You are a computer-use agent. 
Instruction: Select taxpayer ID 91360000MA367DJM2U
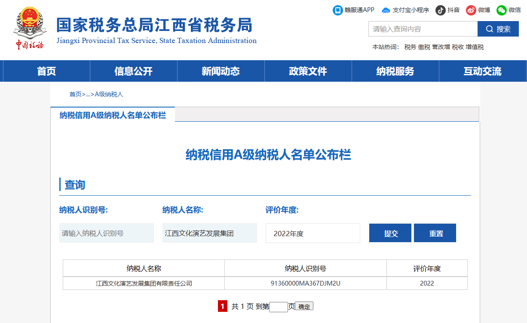coord(306,283)
